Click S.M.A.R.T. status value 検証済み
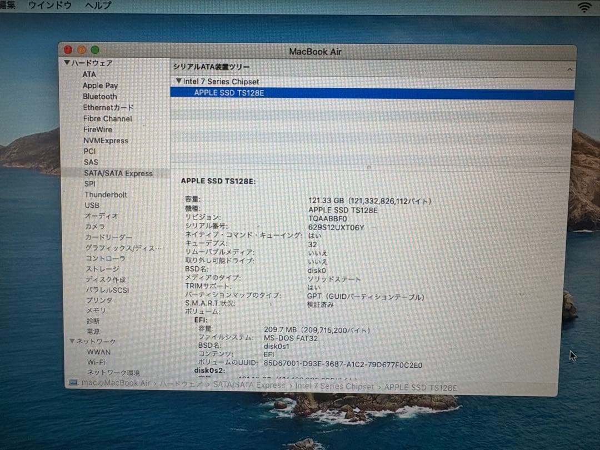Screen dimensions: 600x450 tap(321, 304)
